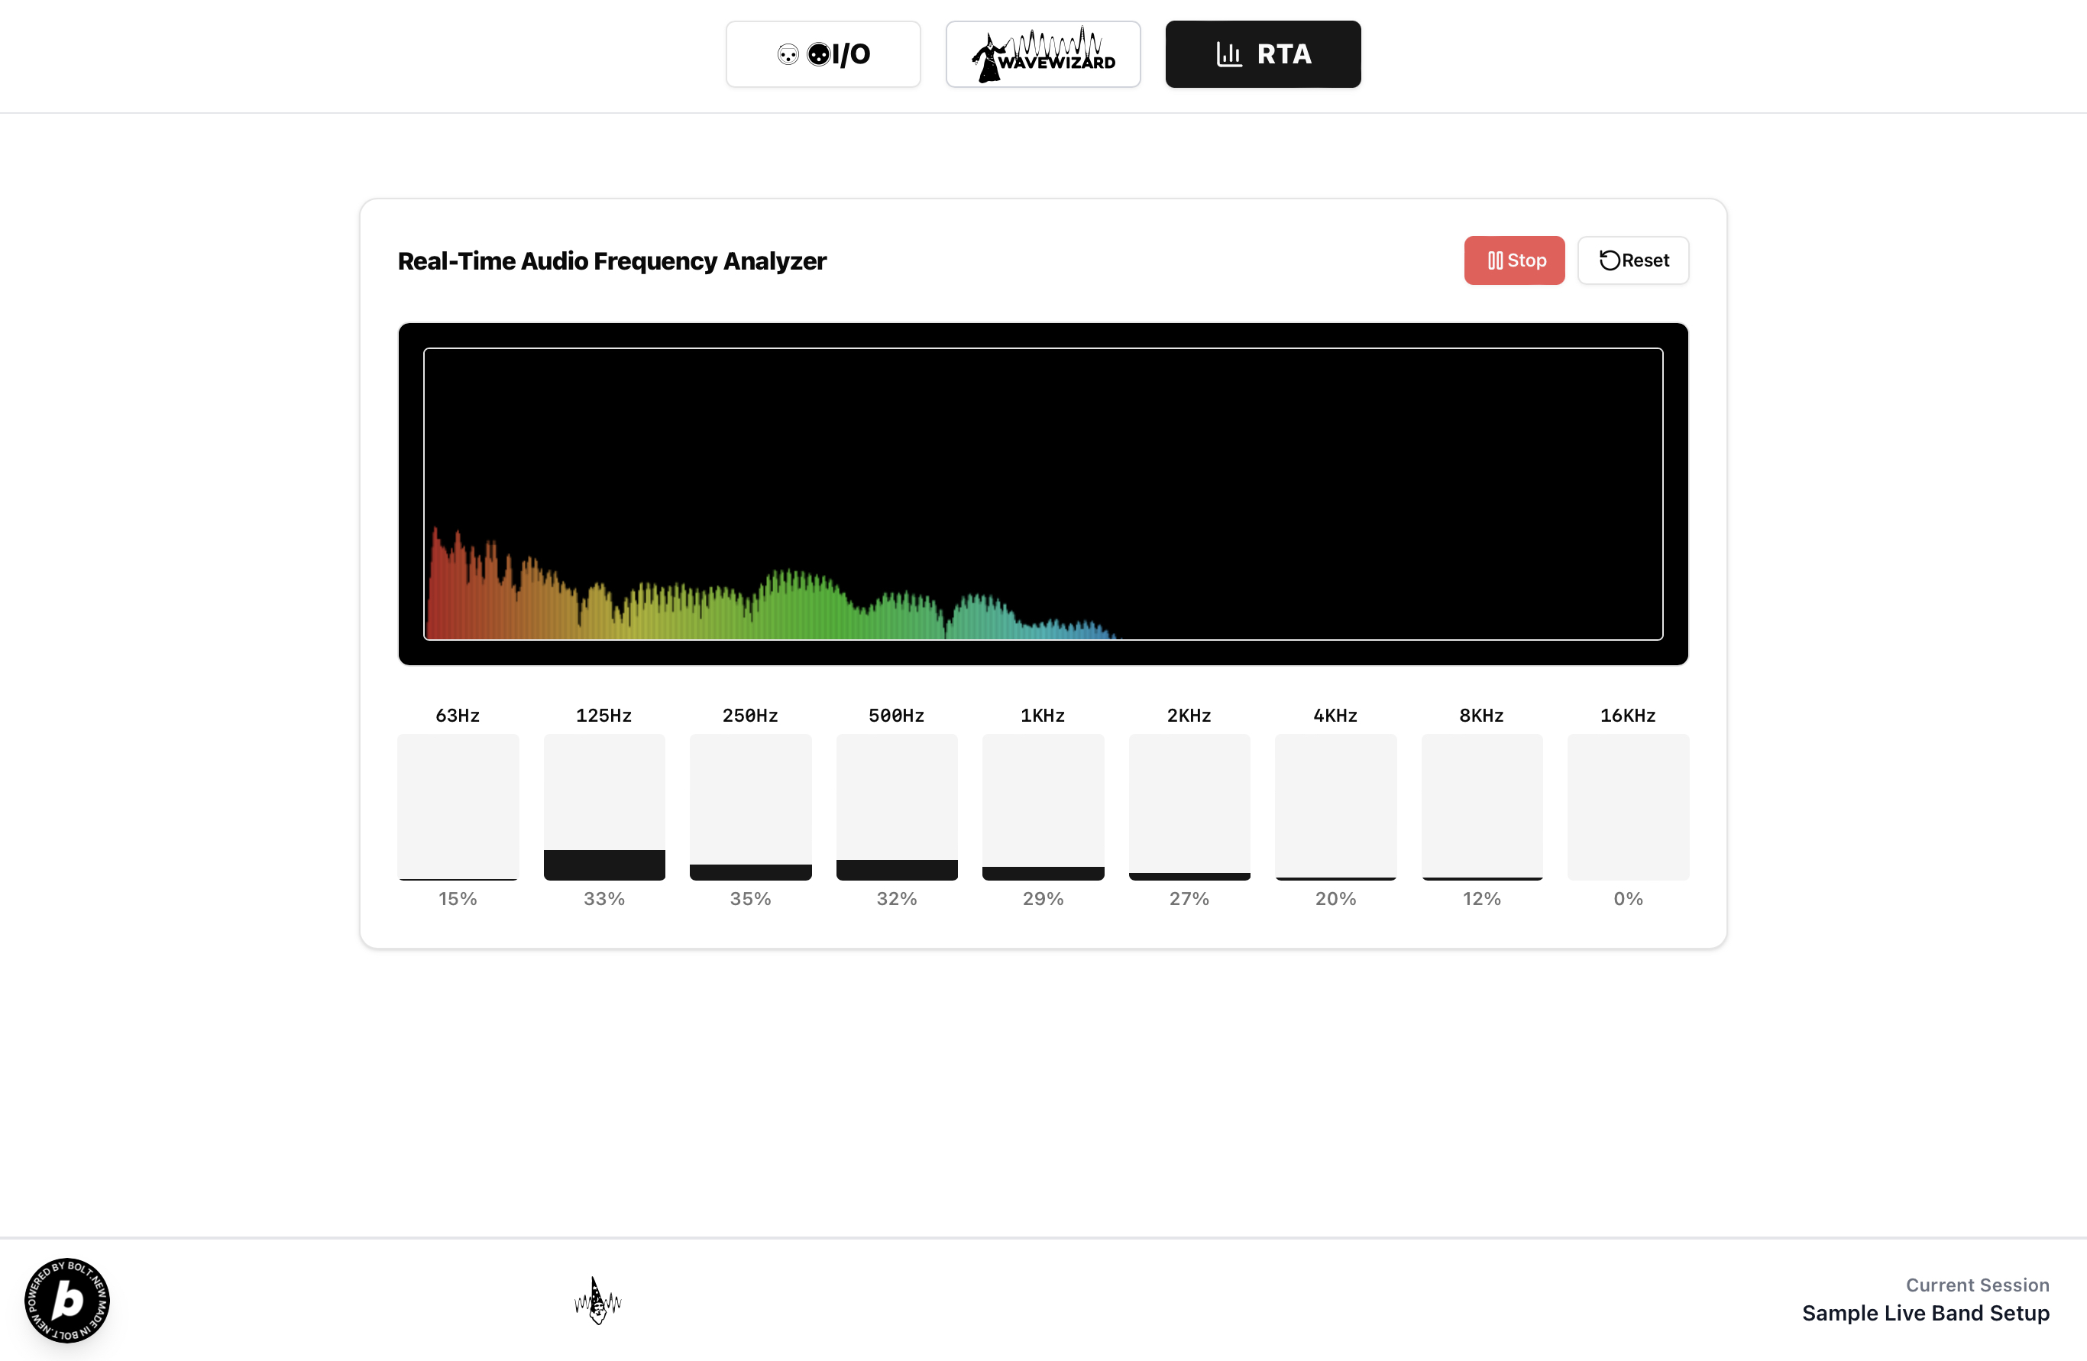Image resolution: width=2087 pixels, height=1361 pixels.
Task: Click the circular arrow reset icon
Action: (x=1609, y=260)
